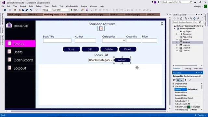Expand the Bills.vb node

point(177,40)
